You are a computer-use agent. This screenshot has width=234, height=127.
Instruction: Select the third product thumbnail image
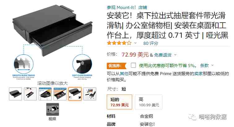[45, 94]
